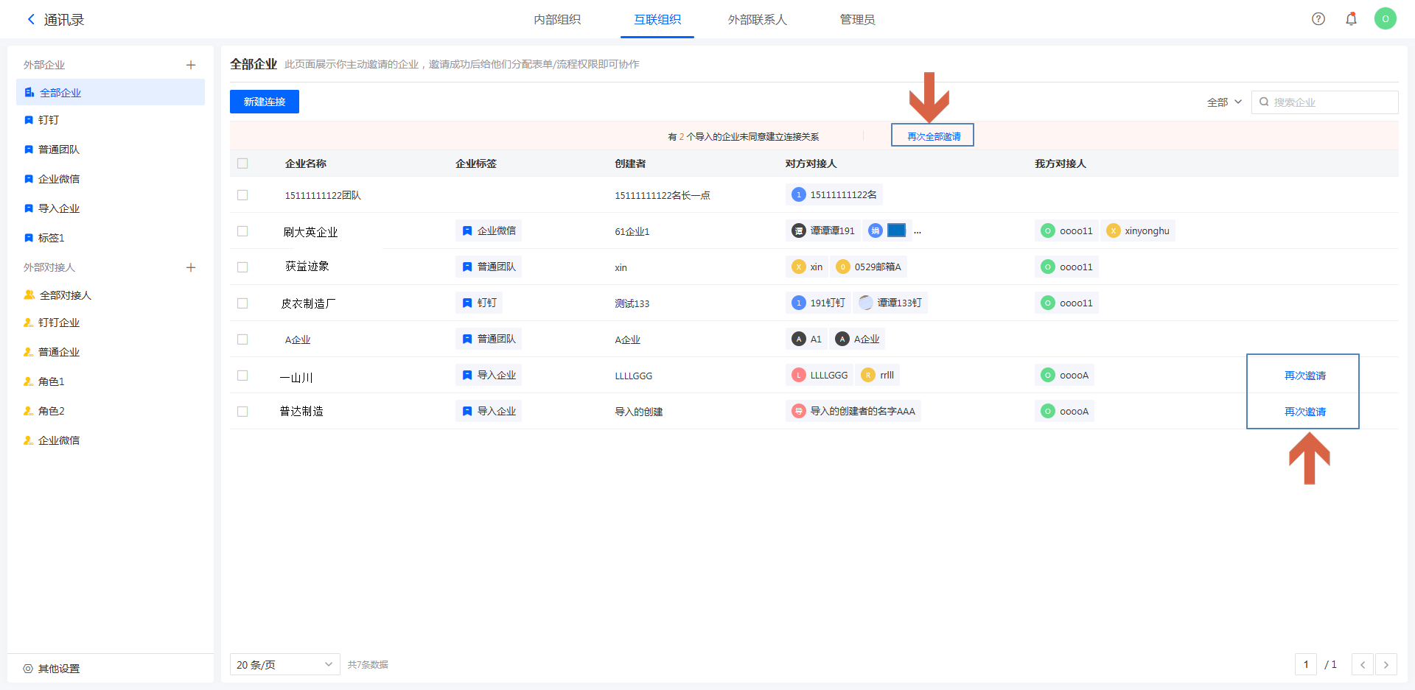The height and width of the screenshot is (690, 1415).
Task: Open the help question mark icon
Action: pyautogui.click(x=1318, y=19)
